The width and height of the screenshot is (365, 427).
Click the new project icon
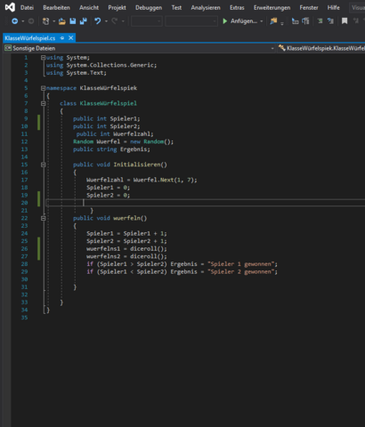pos(45,21)
